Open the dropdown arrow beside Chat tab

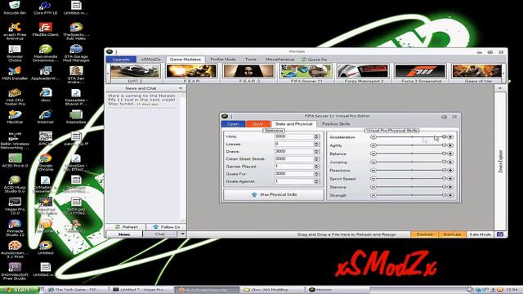182,234
